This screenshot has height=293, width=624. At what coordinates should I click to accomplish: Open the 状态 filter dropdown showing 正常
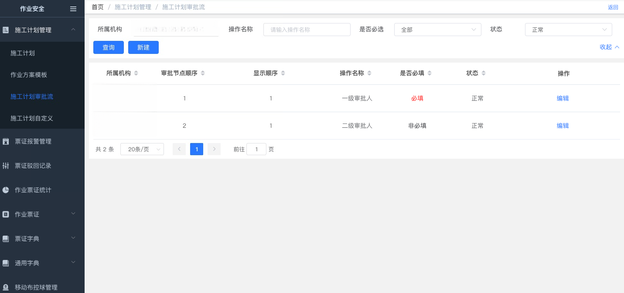pyautogui.click(x=568, y=30)
